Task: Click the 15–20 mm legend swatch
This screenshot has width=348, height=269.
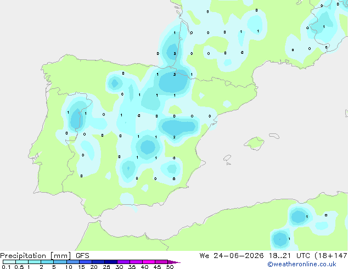Action: click(x=85, y=262)
